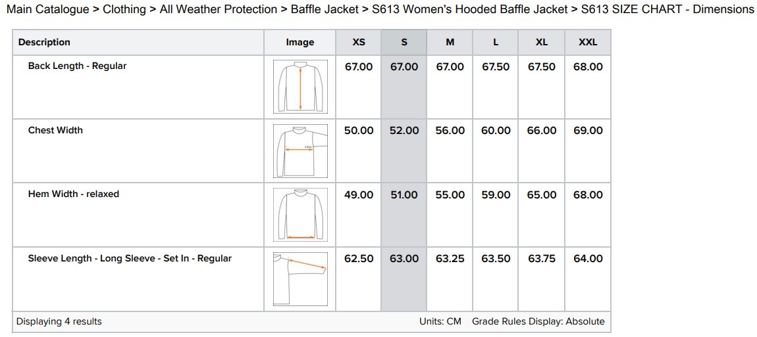The image size is (757, 337).
Task: Select the XS size column header
Action: (x=359, y=43)
